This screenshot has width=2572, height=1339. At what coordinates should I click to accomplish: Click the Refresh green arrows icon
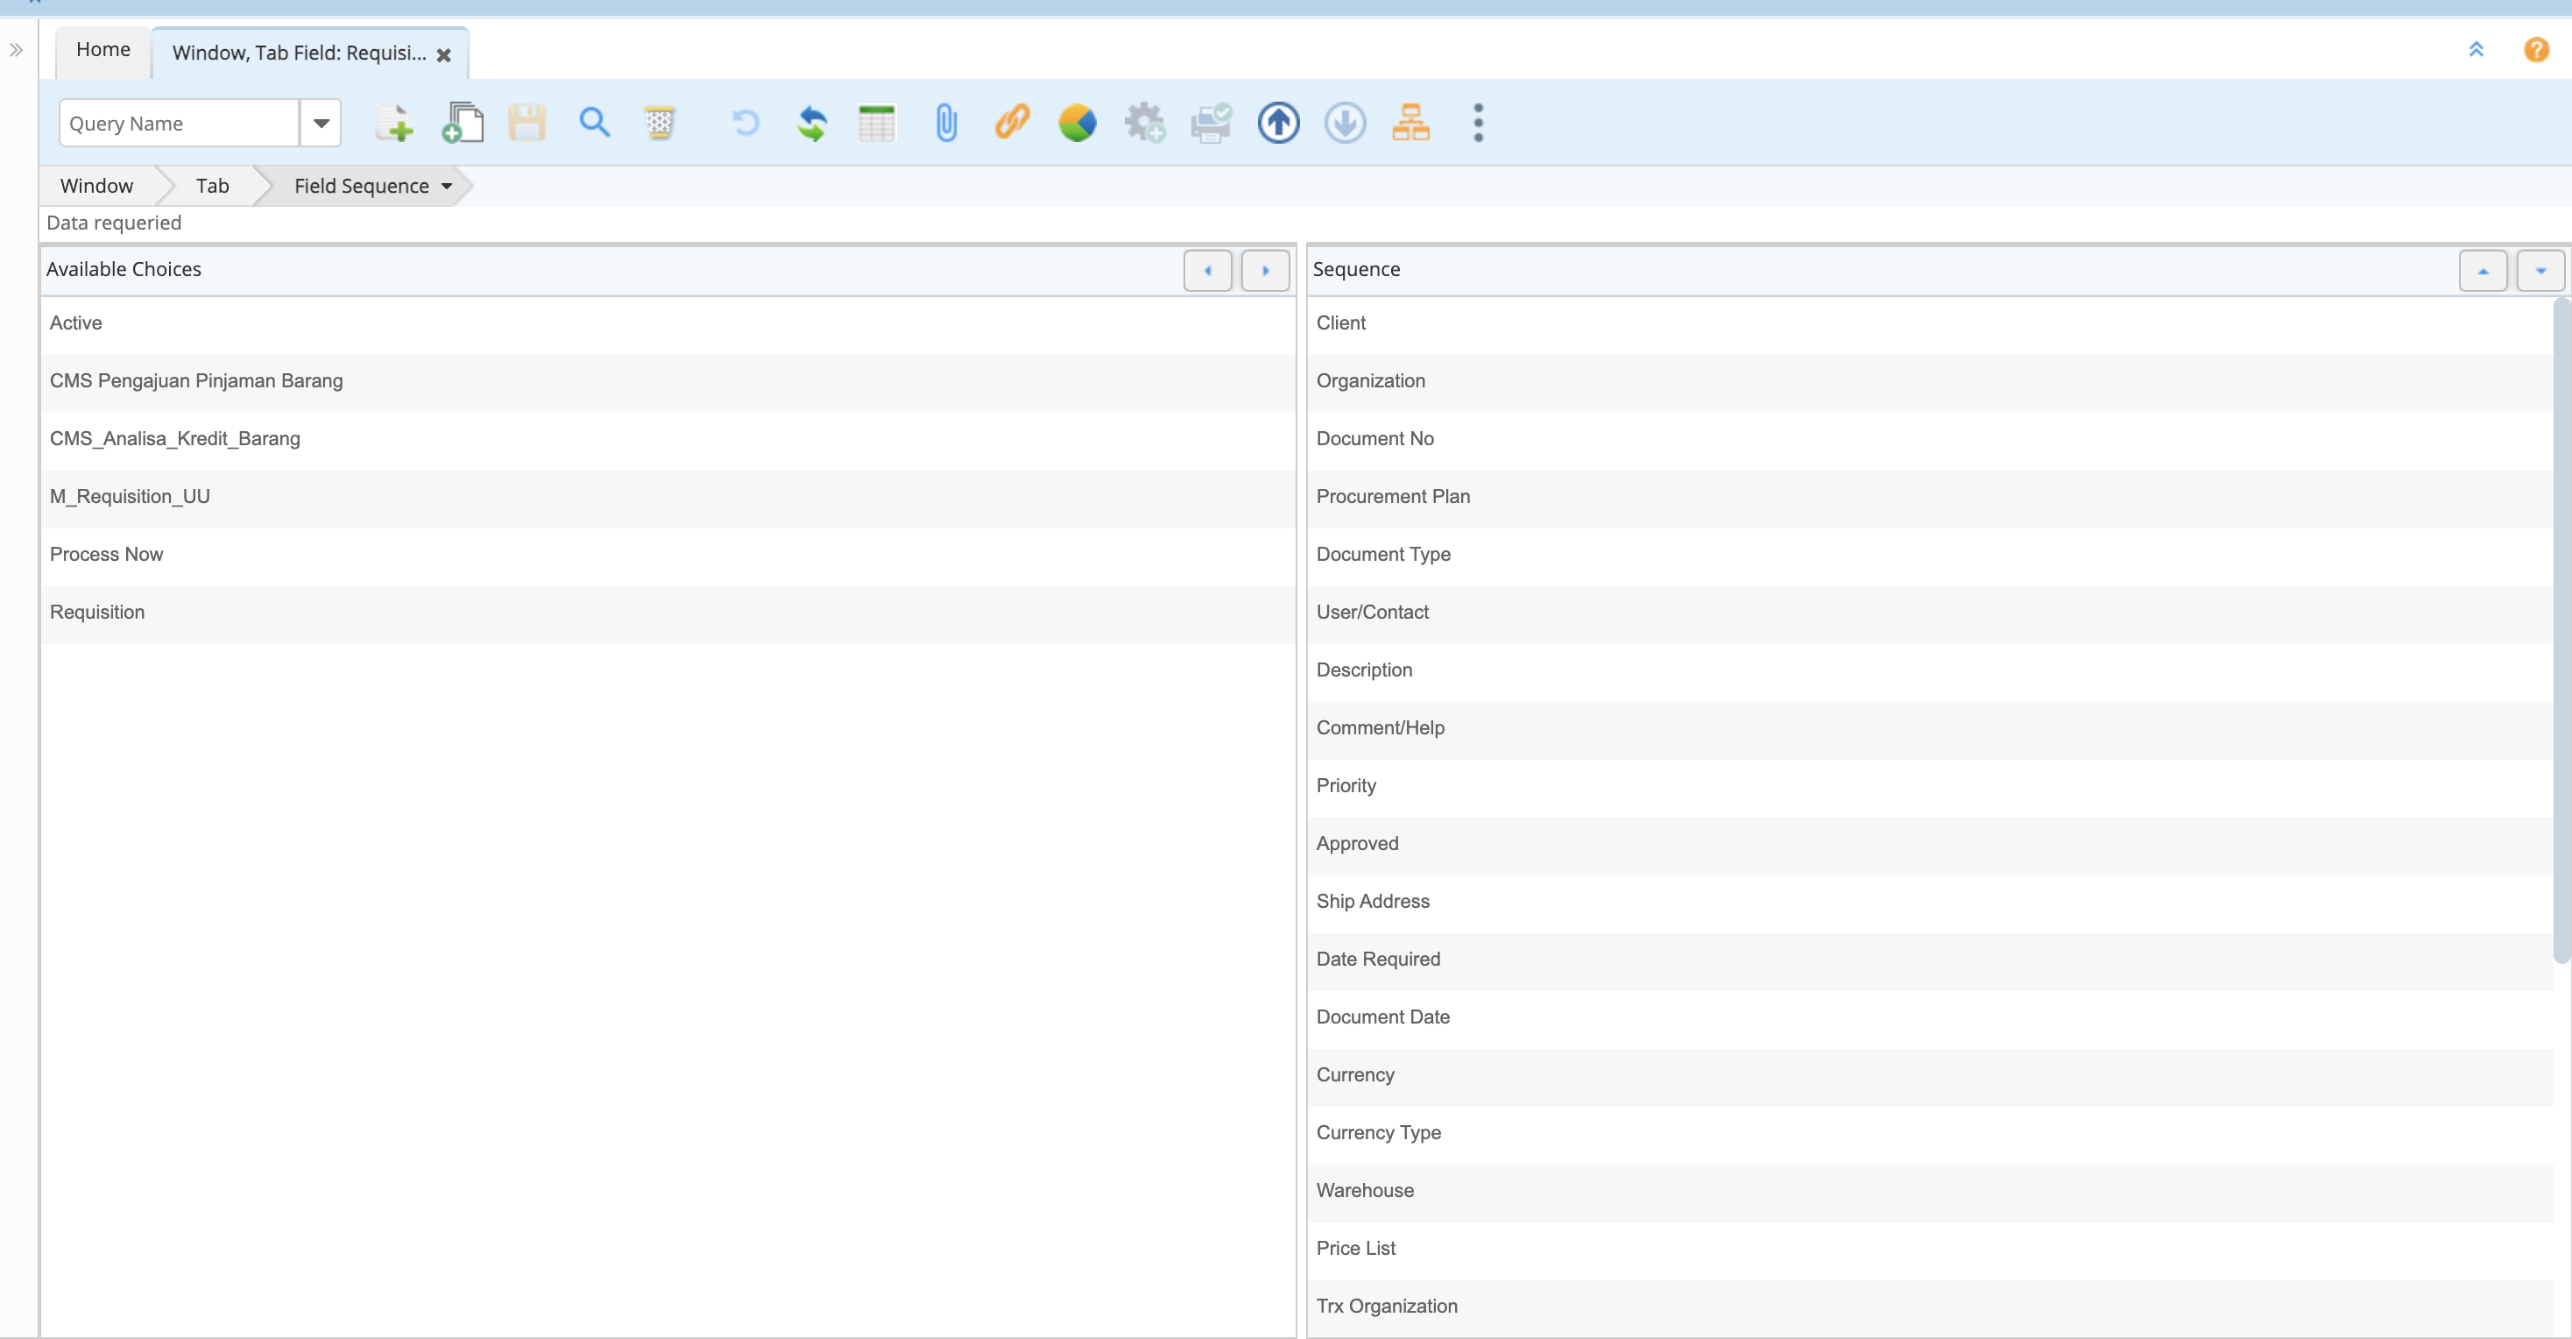812,123
